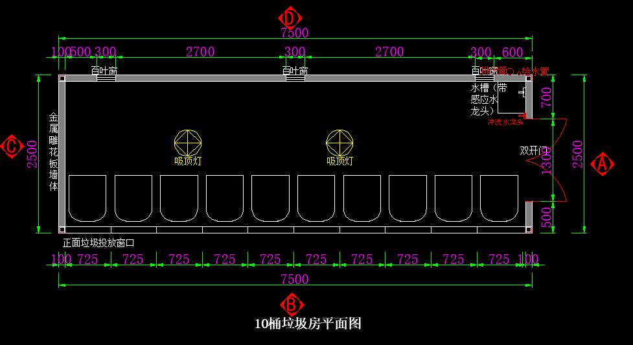Click the leftmost trash bin outline
Screen dimensions: 633x345
coord(87,198)
